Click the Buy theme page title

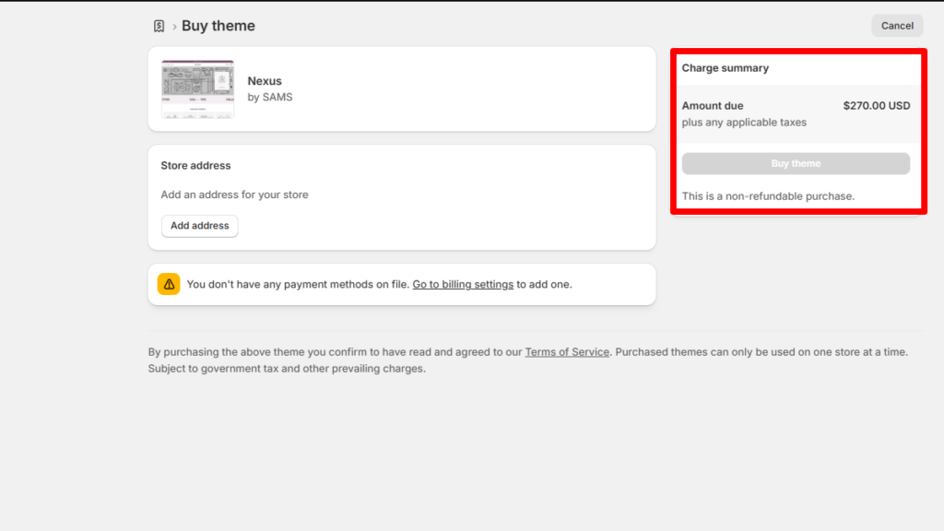[218, 26]
